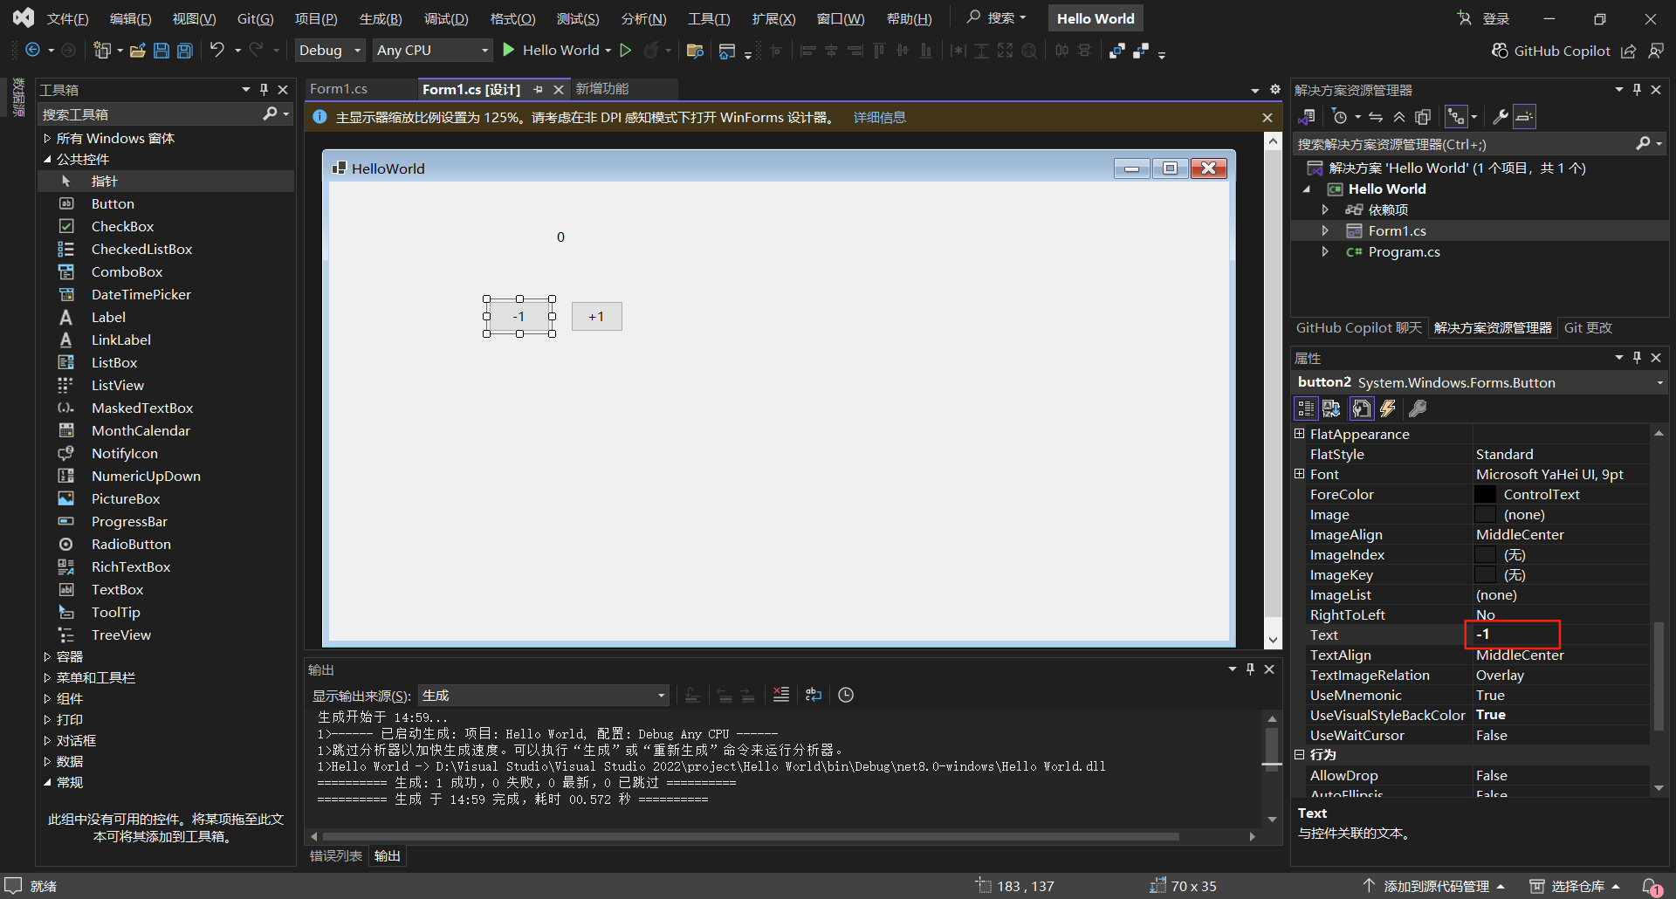Open solution properties wrench icon
The height and width of the screenshot is (899, 1676).
pyautogui.click(x=1501, y=117)
